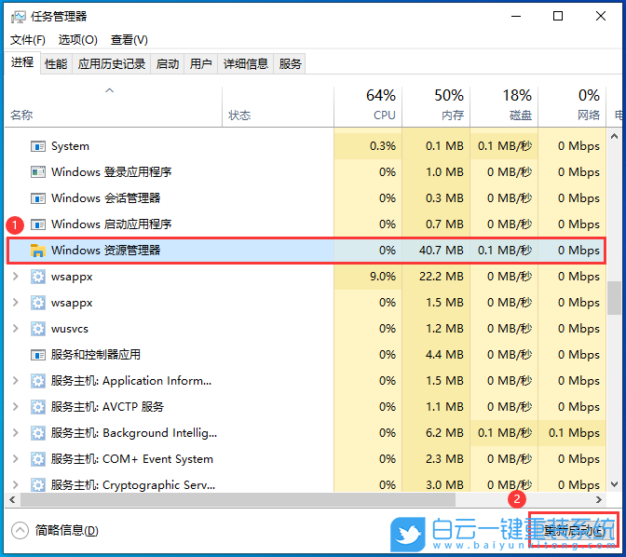Click the horizontal scrollbar thumb
626x557 pixels.
tap(238, 499)
